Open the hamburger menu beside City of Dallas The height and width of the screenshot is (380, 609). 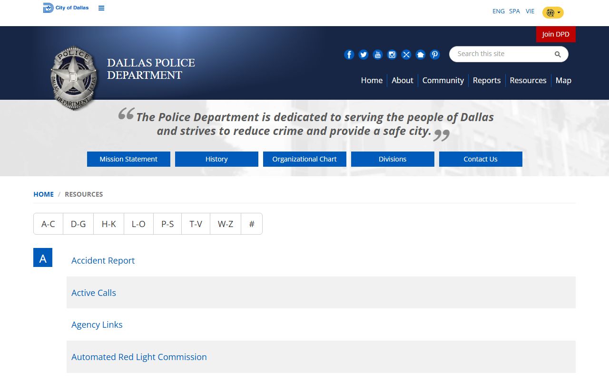[x=101, y=8]
